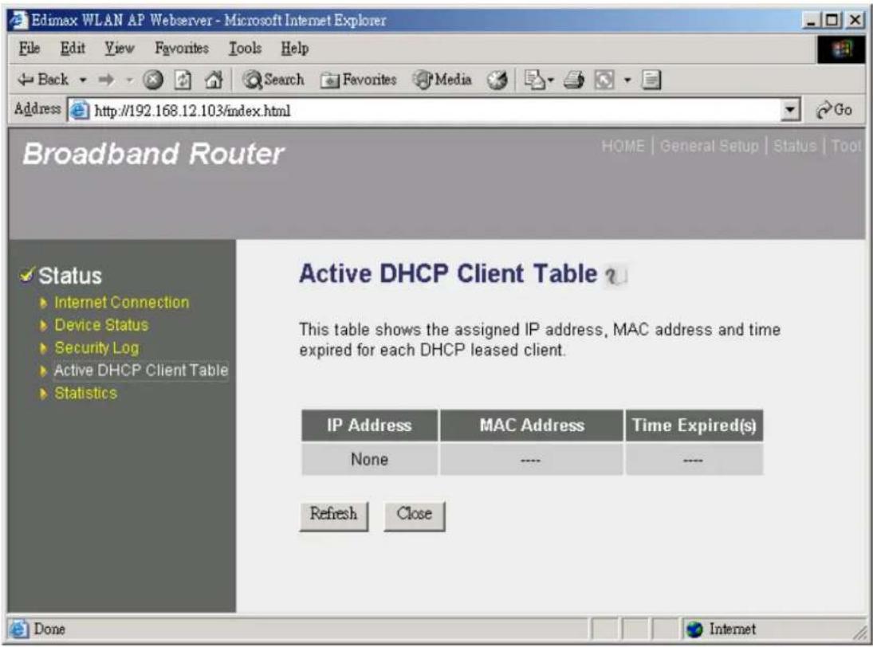
Task: Select Device Status in sidebar
Action: pyautogui.click(x=101, y=325)
